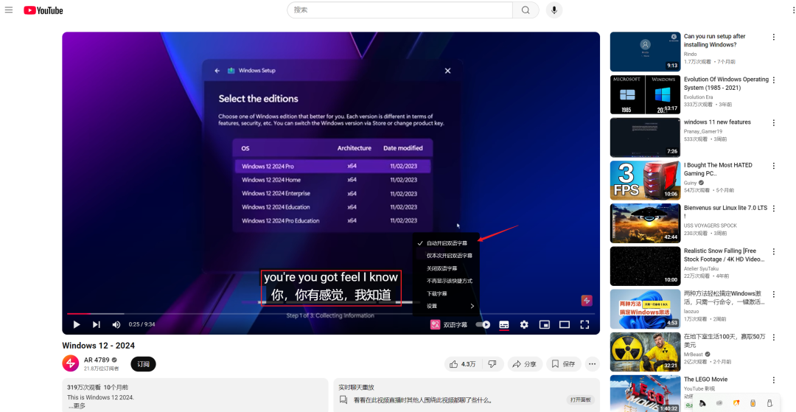Click the '21.8万位订阅者' subscriber count
This screenshot has width=796, height=412.
pyautogui.click(x=102, y=369)
